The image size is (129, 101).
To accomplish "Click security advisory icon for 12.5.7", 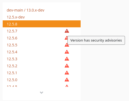I will 67,31.
